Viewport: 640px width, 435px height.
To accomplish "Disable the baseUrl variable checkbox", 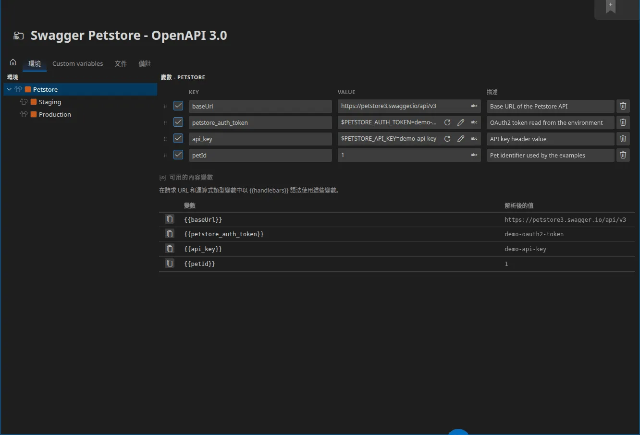I will 178,106.
